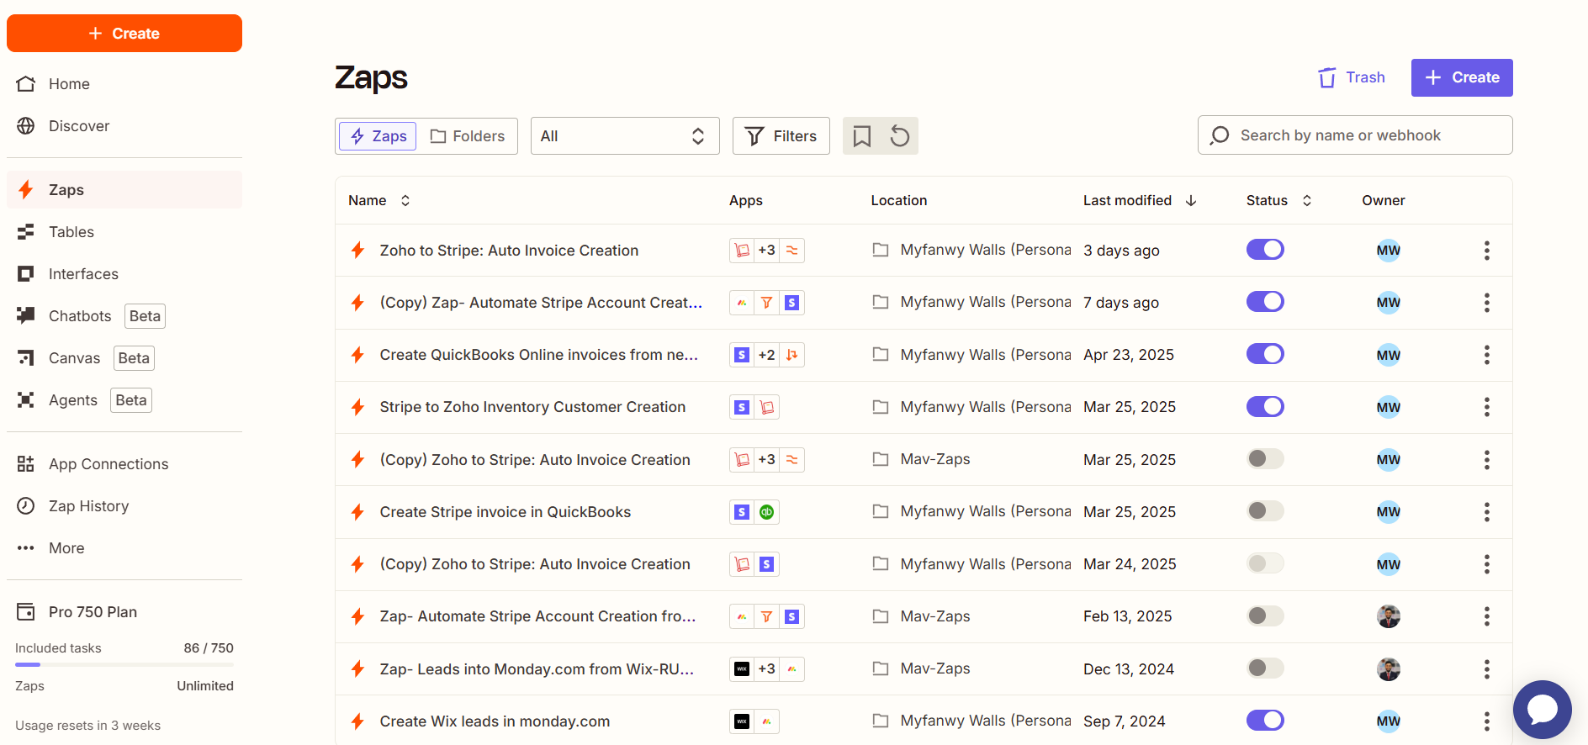Click the orange Create button in sidebar

tap(124, 34)
